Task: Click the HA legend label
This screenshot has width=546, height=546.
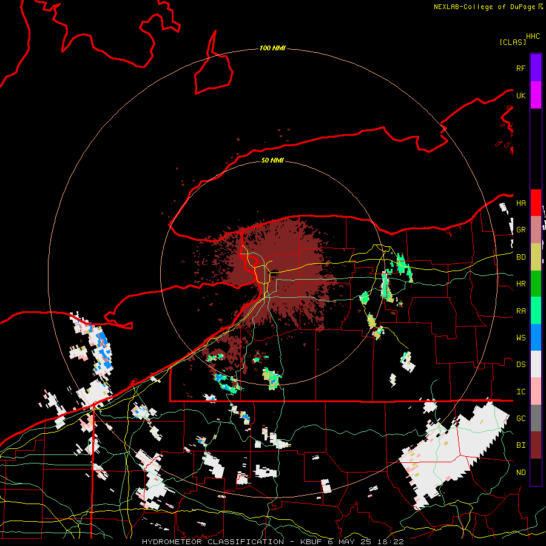Action: click(521, 203)
